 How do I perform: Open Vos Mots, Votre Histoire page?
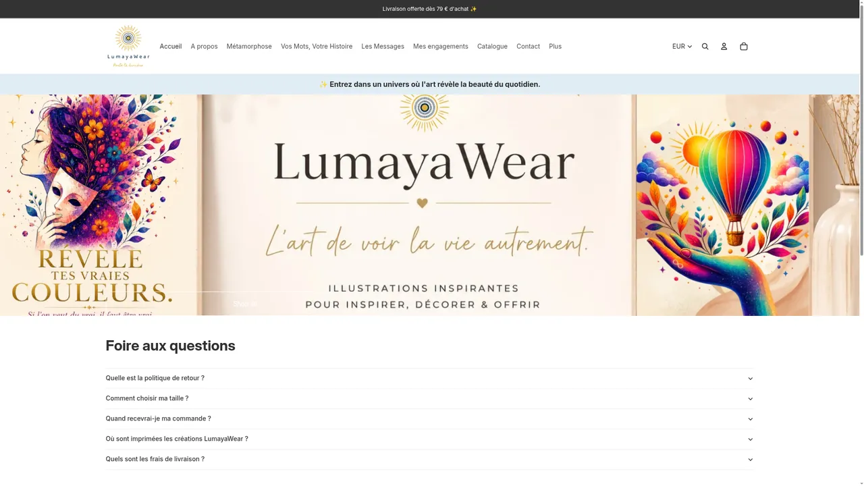click(x=317, y=47)
